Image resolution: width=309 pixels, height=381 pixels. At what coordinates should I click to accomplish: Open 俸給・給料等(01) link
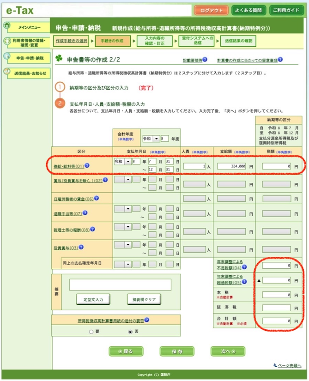[69, 166]
